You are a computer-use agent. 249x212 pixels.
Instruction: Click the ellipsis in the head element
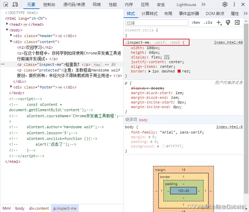click(25, 25)
